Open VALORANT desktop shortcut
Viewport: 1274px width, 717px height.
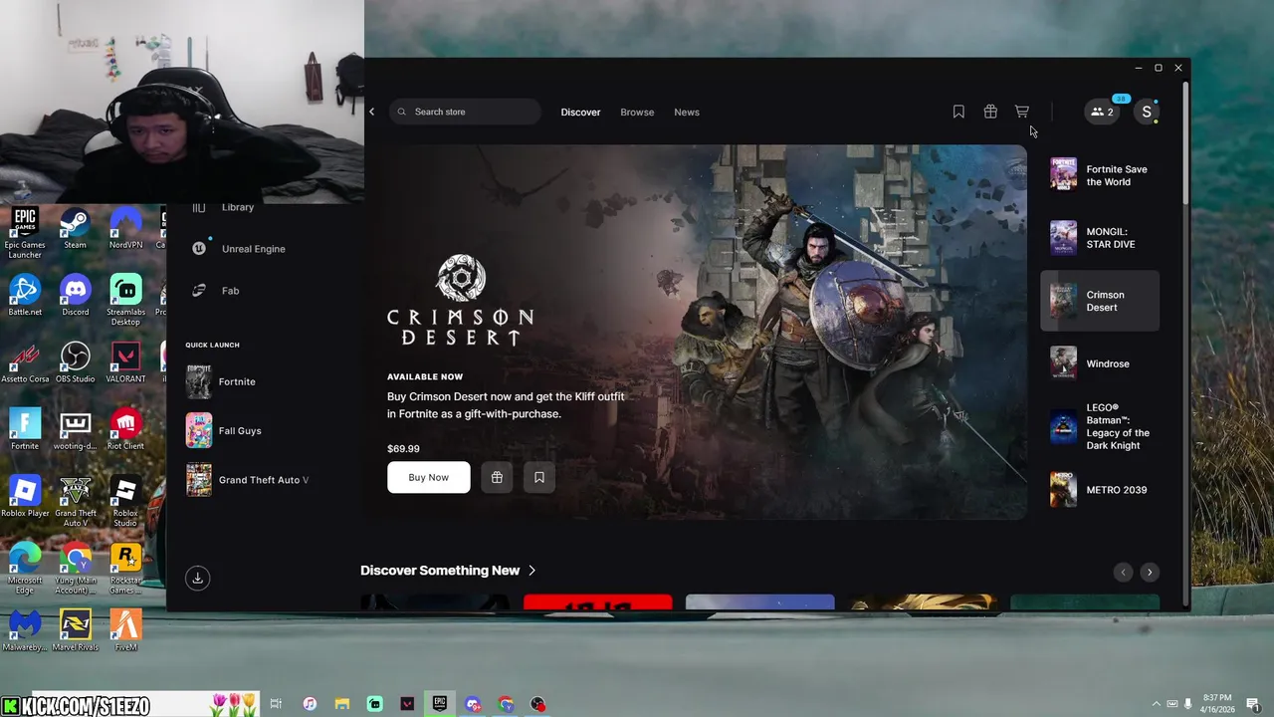tap(125, 362)
